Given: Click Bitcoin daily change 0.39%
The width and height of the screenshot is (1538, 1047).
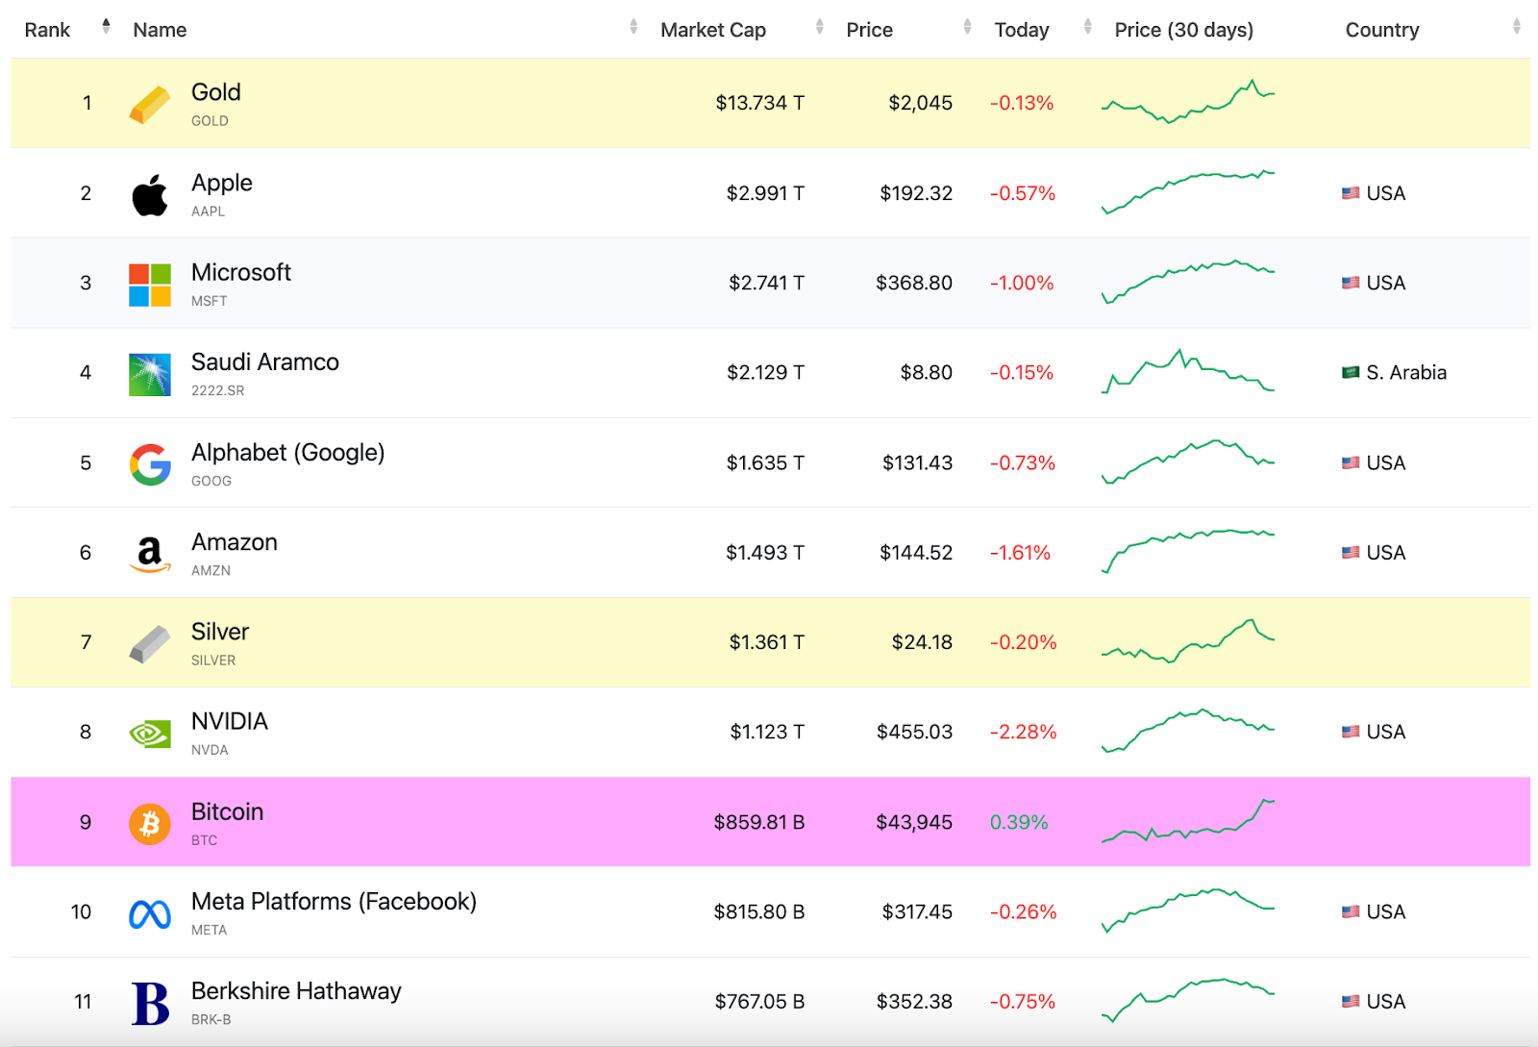Looking at the screenshot, I should coord(1019,822).
